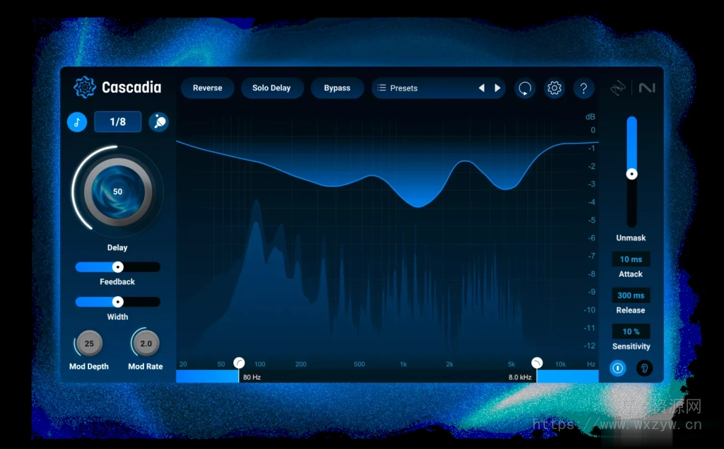This screenshot has height=449, width=724.
Task: Click the Cascadia gear logo
Action: pyautogui.click(x=83, y=87)
